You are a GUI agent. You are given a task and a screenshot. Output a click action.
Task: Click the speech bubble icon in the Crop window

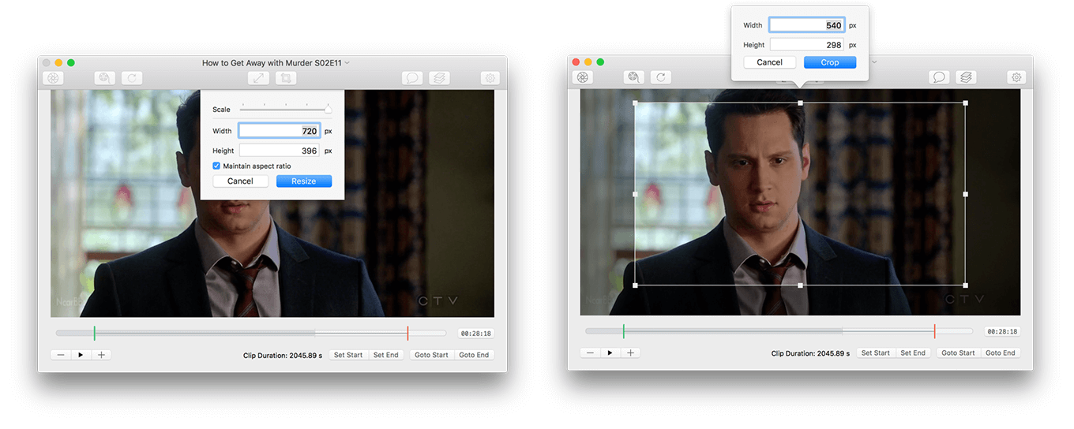coord(939,77)
